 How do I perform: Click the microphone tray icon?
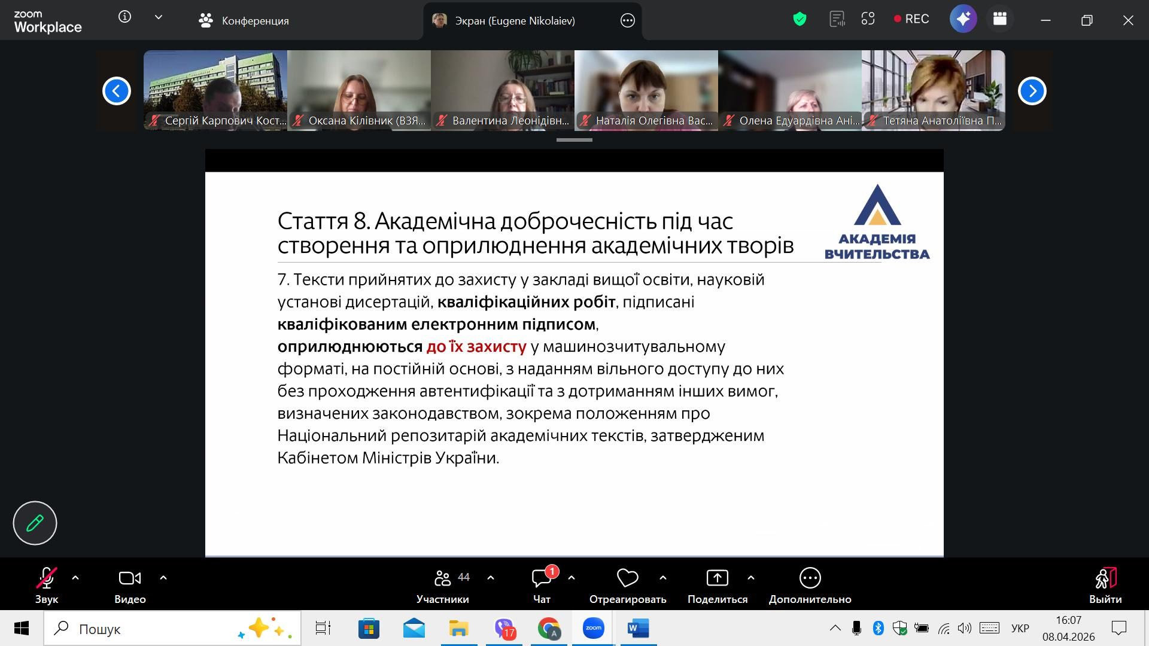pyautogui.click(x=856, y=628)
